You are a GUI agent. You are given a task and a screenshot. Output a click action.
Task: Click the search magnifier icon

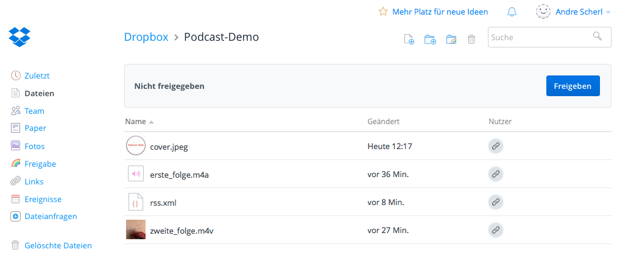coord(598,37)
